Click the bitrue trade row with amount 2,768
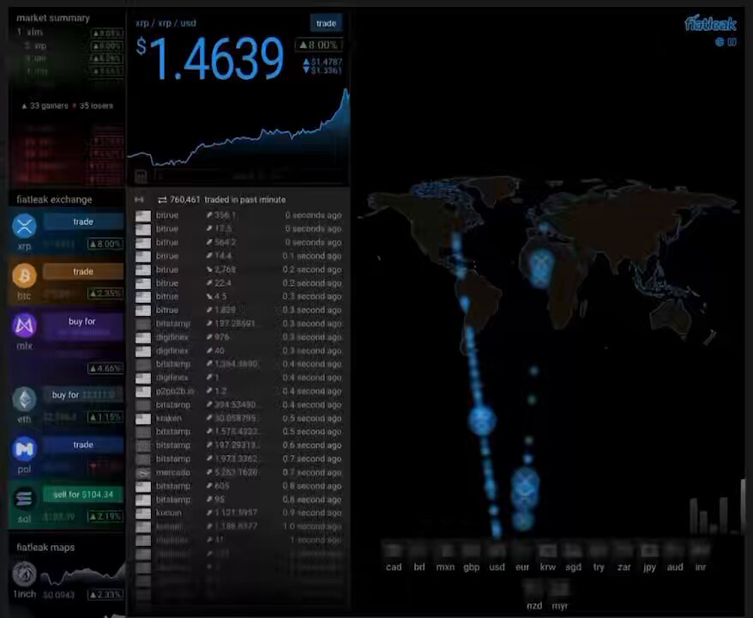Viewport: 753px width, 618px height. pos(238,270)
